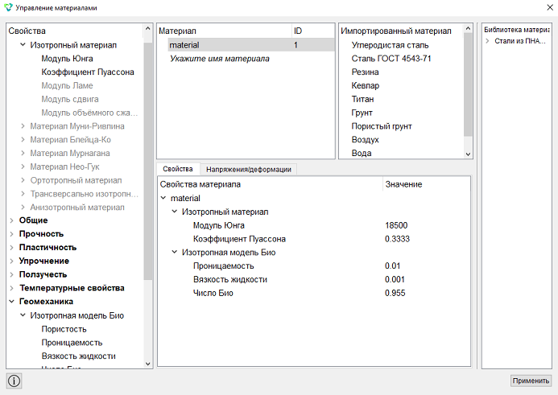The width and height of the screenshot is (558, 395).
Task: Collapse the Геомеханика category
Action: coord(12,302)
